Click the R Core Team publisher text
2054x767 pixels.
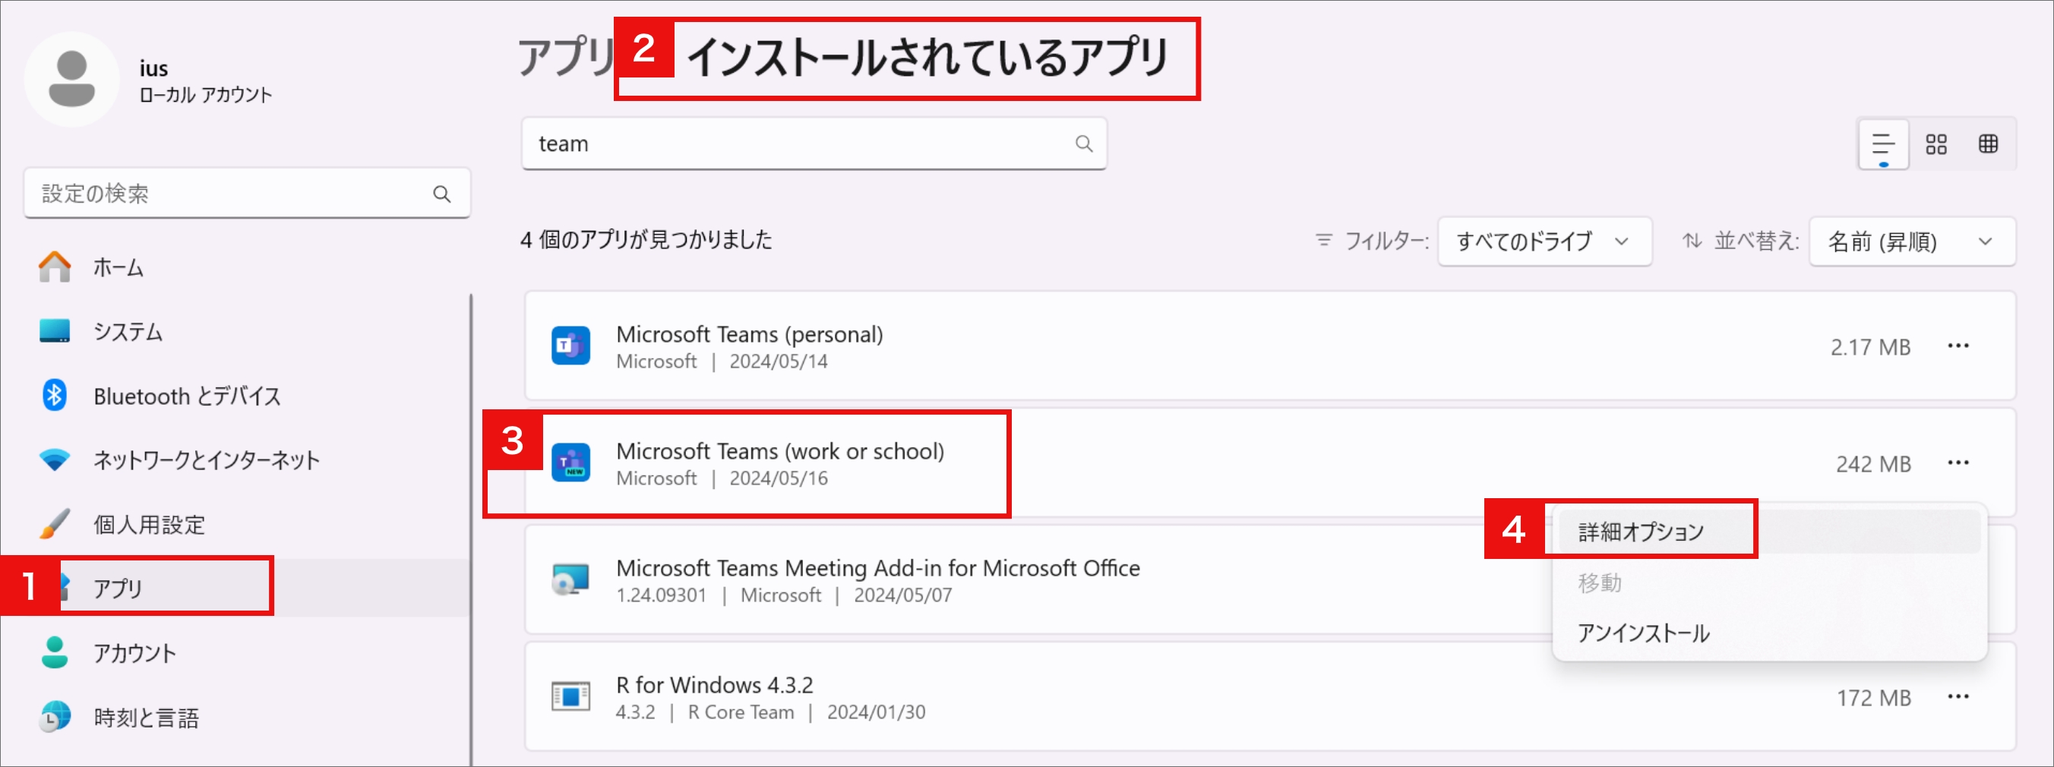pyautogui.click(x=741, y=712)
